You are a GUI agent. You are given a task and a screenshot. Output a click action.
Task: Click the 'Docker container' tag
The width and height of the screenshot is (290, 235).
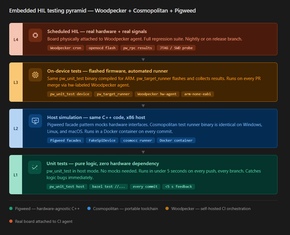pos(176,140)
